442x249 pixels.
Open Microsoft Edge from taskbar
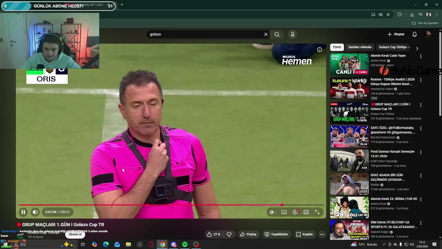click(x=106, y=245)
